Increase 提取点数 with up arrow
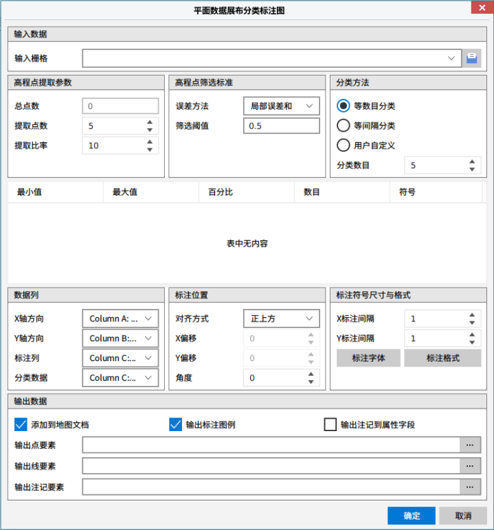This screenshot has width=494, height=530. click(150, 123)
